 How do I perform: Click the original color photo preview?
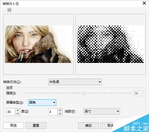click(x=38, y=44)
